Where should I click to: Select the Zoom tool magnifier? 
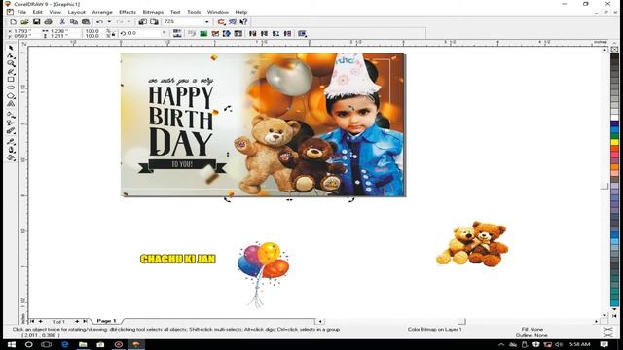tap(11, 63)
